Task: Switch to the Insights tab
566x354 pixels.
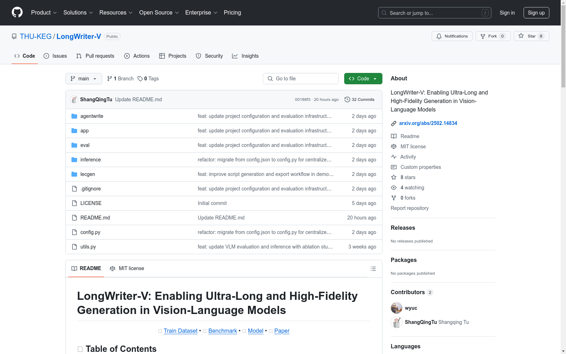Action: pos(245,56)
